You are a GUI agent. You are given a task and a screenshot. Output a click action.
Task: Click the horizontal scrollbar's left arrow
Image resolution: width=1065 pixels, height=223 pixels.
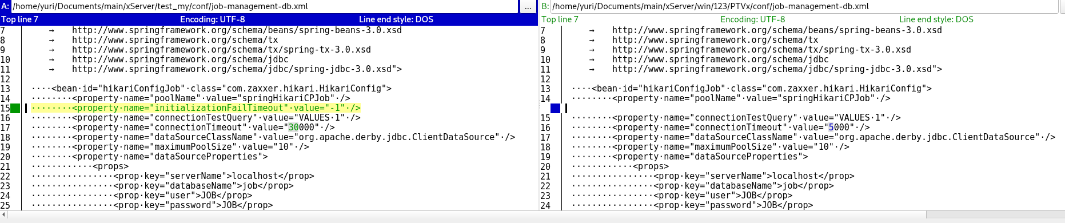tap(3, 215)
